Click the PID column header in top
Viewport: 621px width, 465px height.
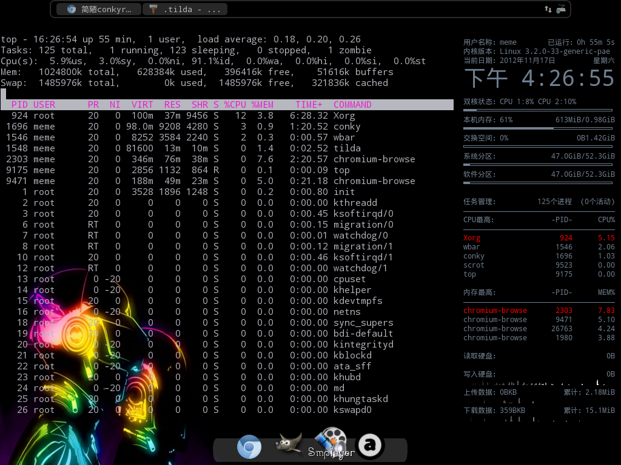click(x=19, y=105)
